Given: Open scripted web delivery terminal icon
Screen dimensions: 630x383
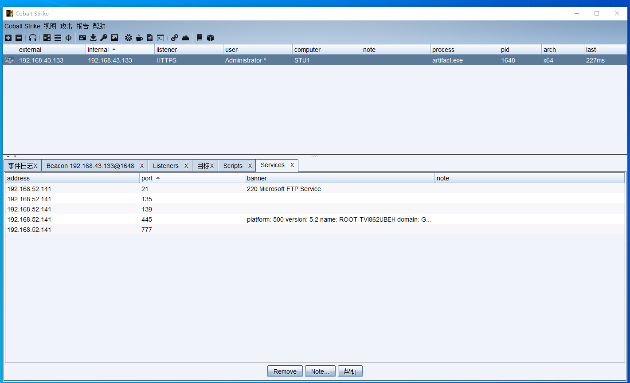Looking at the screenshot, I should [x=160, y=38].
